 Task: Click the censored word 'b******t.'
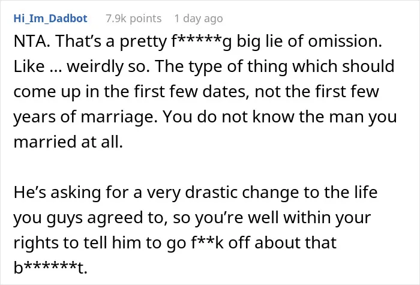(x=50, y=268)
